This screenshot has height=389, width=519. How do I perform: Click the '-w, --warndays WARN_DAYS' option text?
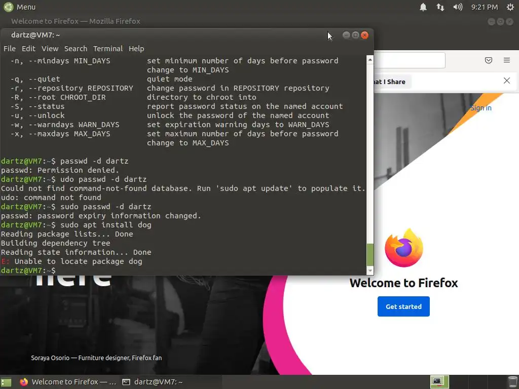pos(65,125)
